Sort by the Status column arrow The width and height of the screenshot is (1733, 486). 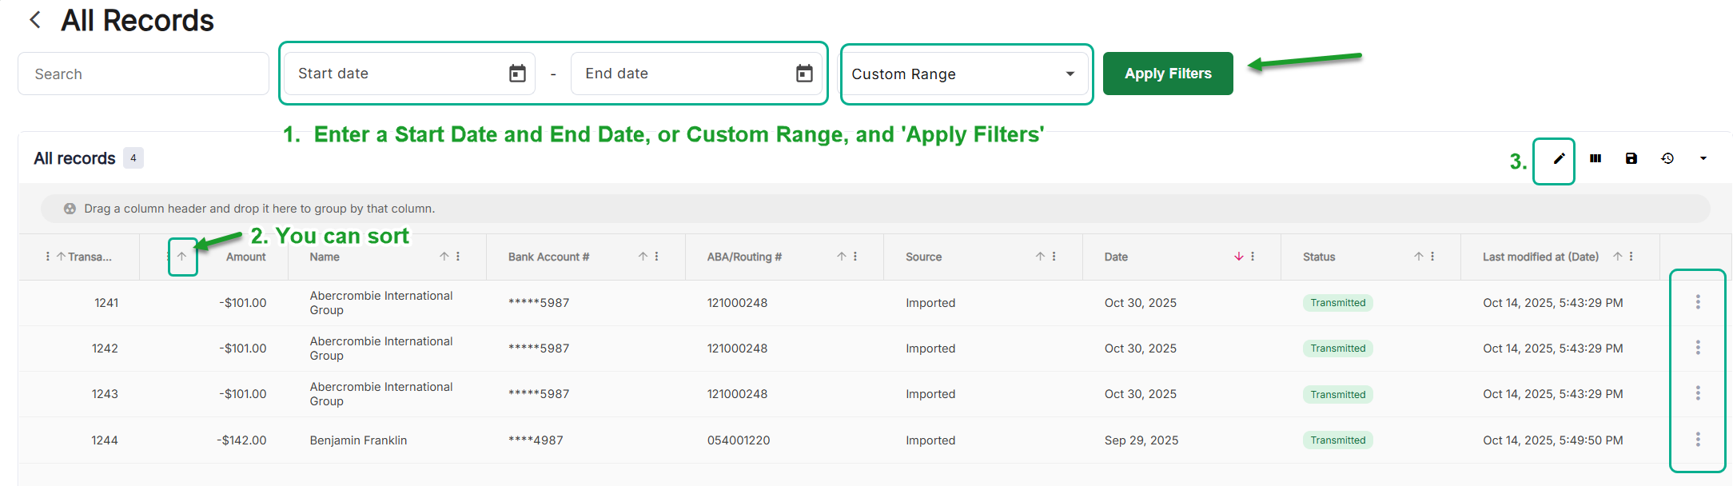click(x=1418, y=257)
